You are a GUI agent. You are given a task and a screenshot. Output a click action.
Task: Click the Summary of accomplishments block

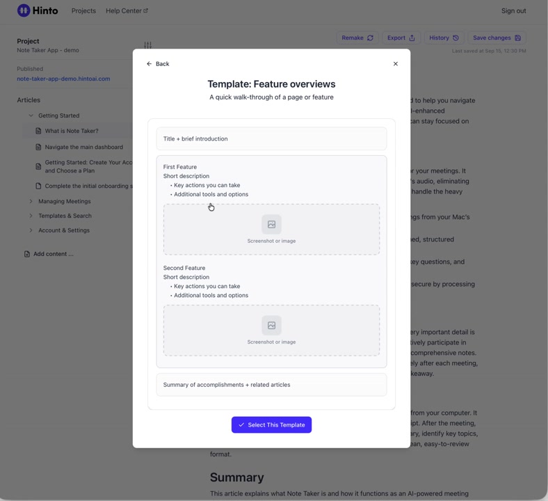[271, 385]
